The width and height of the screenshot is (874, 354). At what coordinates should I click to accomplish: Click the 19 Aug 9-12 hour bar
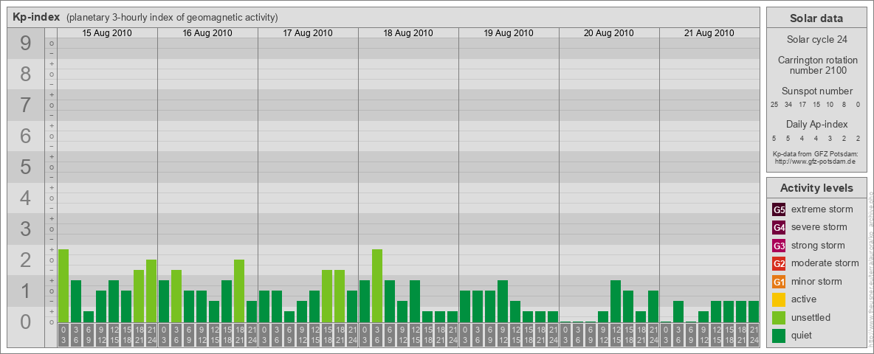[x=502, y=302]
